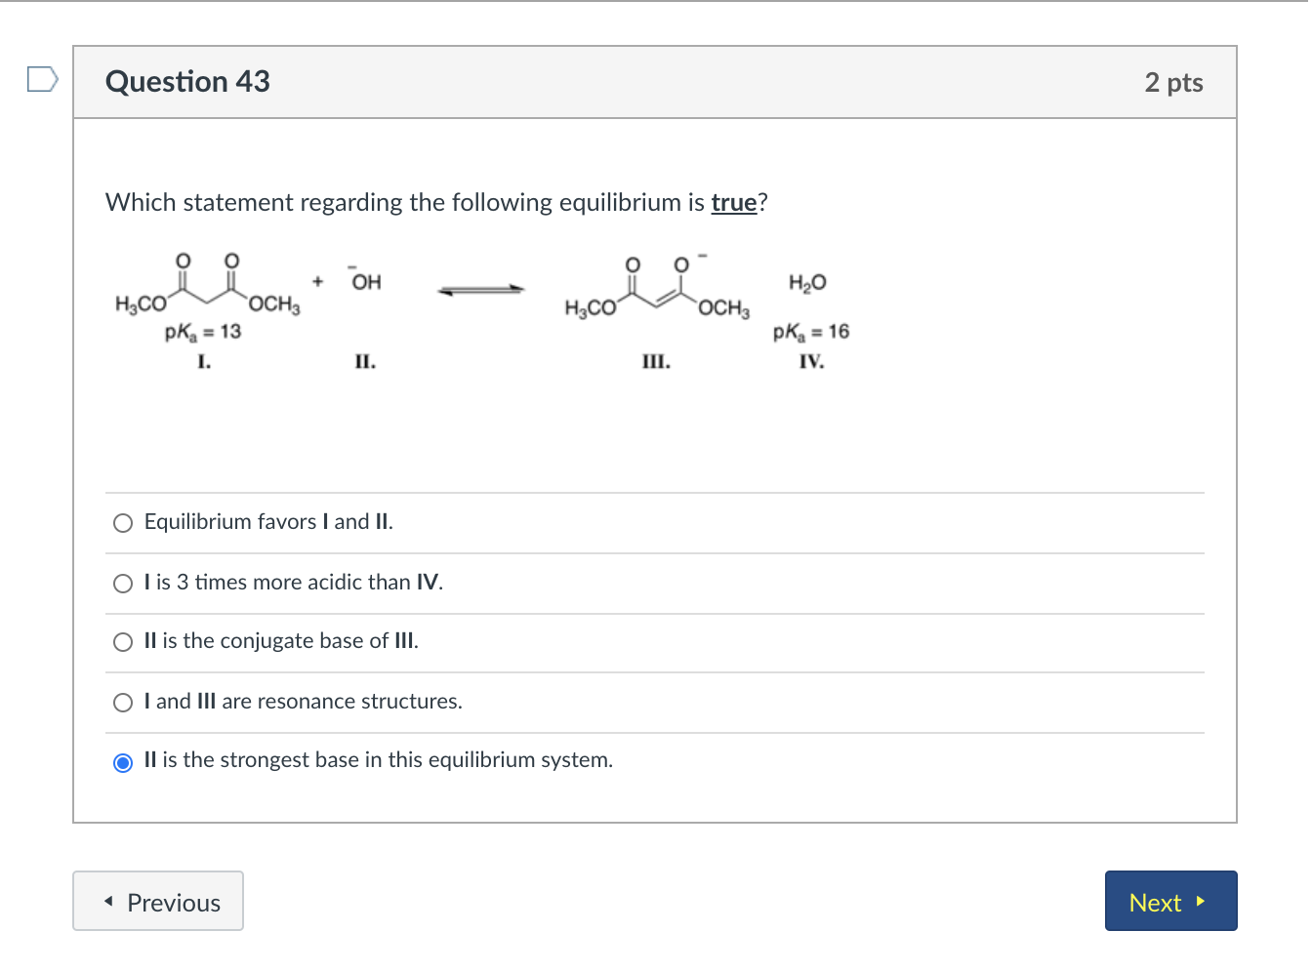1312x972 pixels.
Task: Click the "2 pts" point value label
Action: point(1173,83)
